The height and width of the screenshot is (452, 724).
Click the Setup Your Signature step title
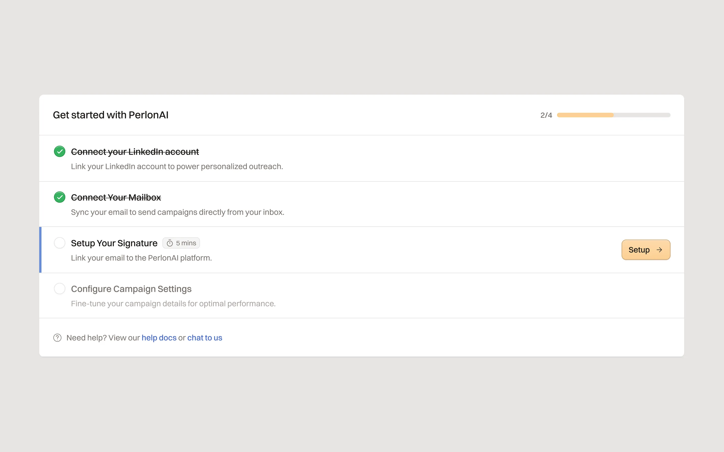pos(114,243)
